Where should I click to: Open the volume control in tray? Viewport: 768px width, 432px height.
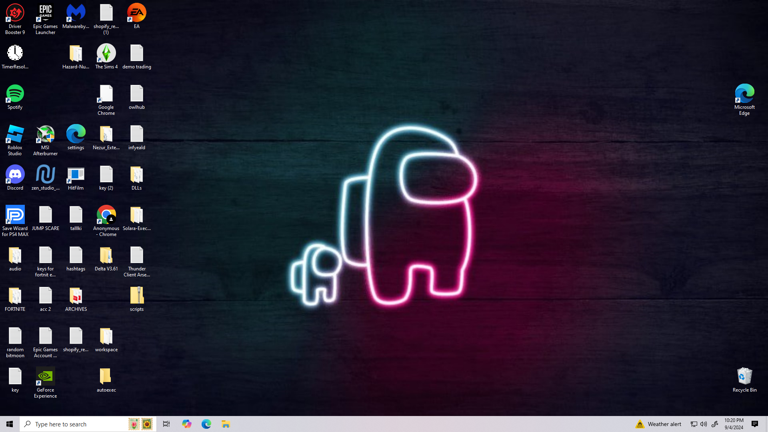click(x=704, y=424)
